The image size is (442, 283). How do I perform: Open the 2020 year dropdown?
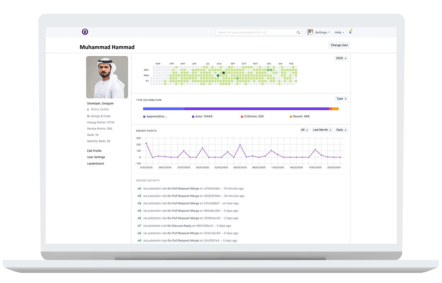tap(341, 58)
